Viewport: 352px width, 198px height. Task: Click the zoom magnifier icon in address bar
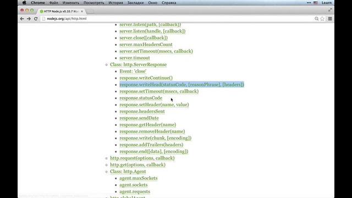(317, 19)
